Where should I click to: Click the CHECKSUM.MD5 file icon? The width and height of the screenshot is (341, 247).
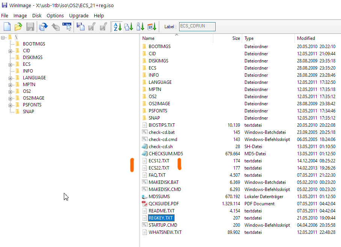pyautogui.click(x=145, y=154)
